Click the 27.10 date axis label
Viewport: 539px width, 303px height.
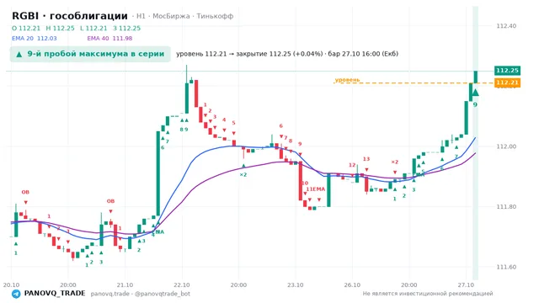[466, 284]
